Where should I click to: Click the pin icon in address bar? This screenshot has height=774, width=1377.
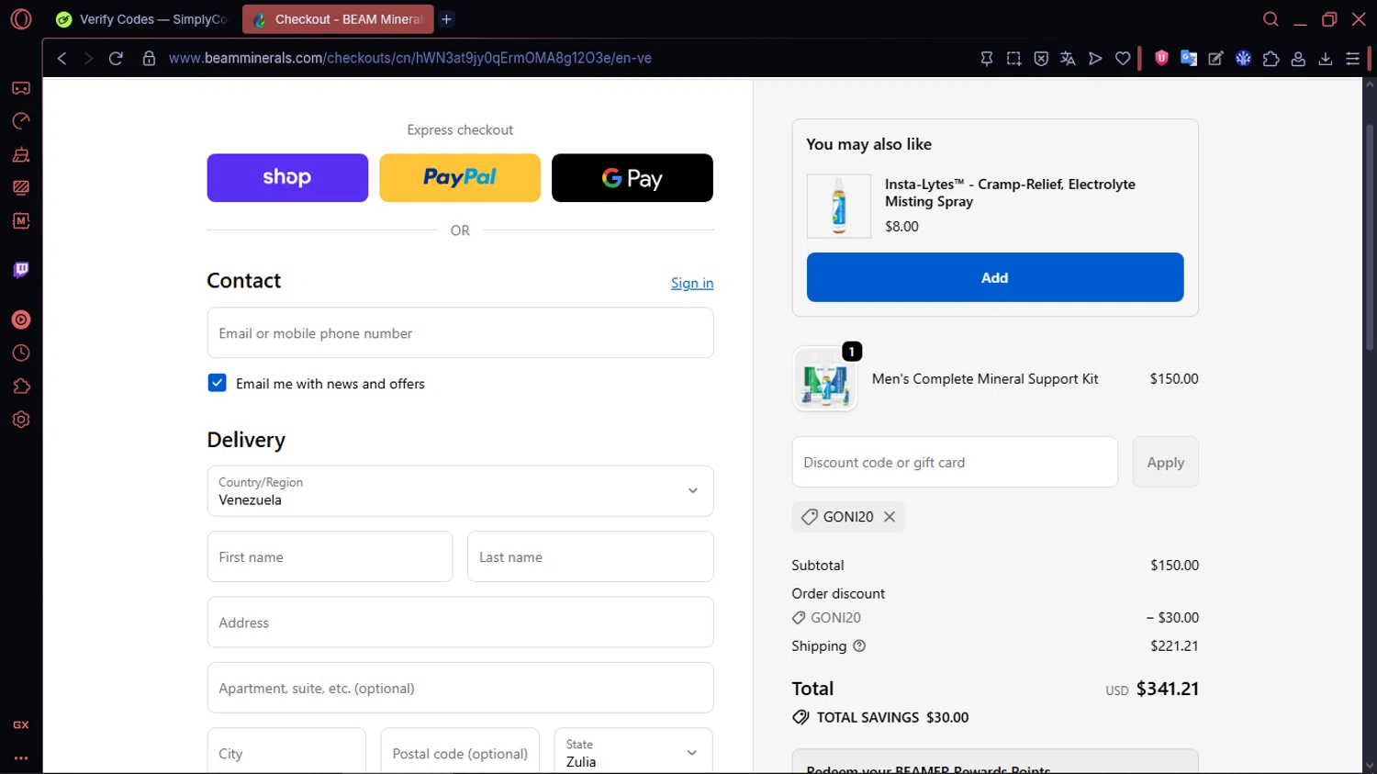987,58
